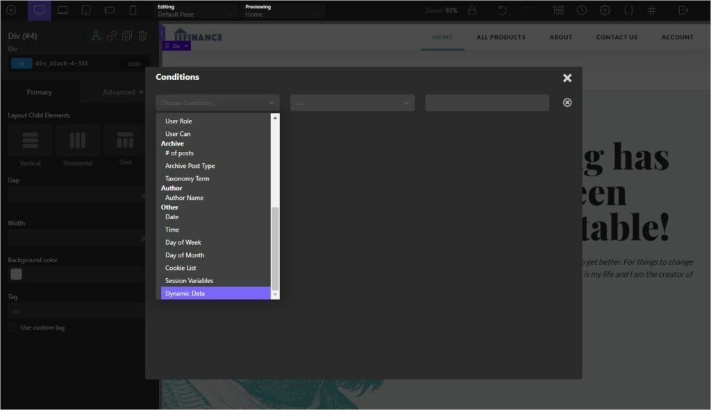Open the settings gear icon

pyautogui.click(x=605, y=10)
